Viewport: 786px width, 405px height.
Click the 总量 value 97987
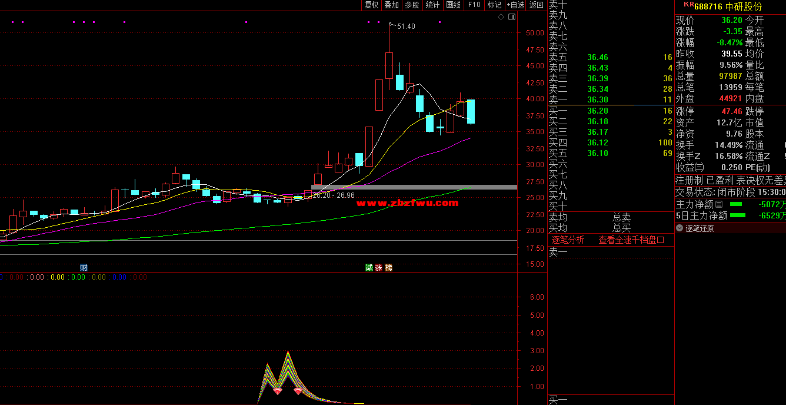(x=731, y=76)
